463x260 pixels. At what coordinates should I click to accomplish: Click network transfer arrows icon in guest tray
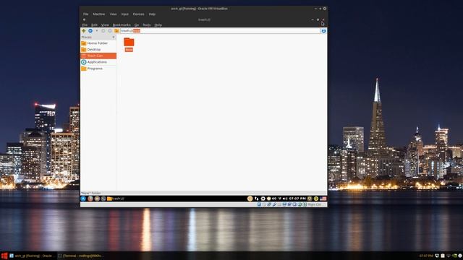point(256,199)
